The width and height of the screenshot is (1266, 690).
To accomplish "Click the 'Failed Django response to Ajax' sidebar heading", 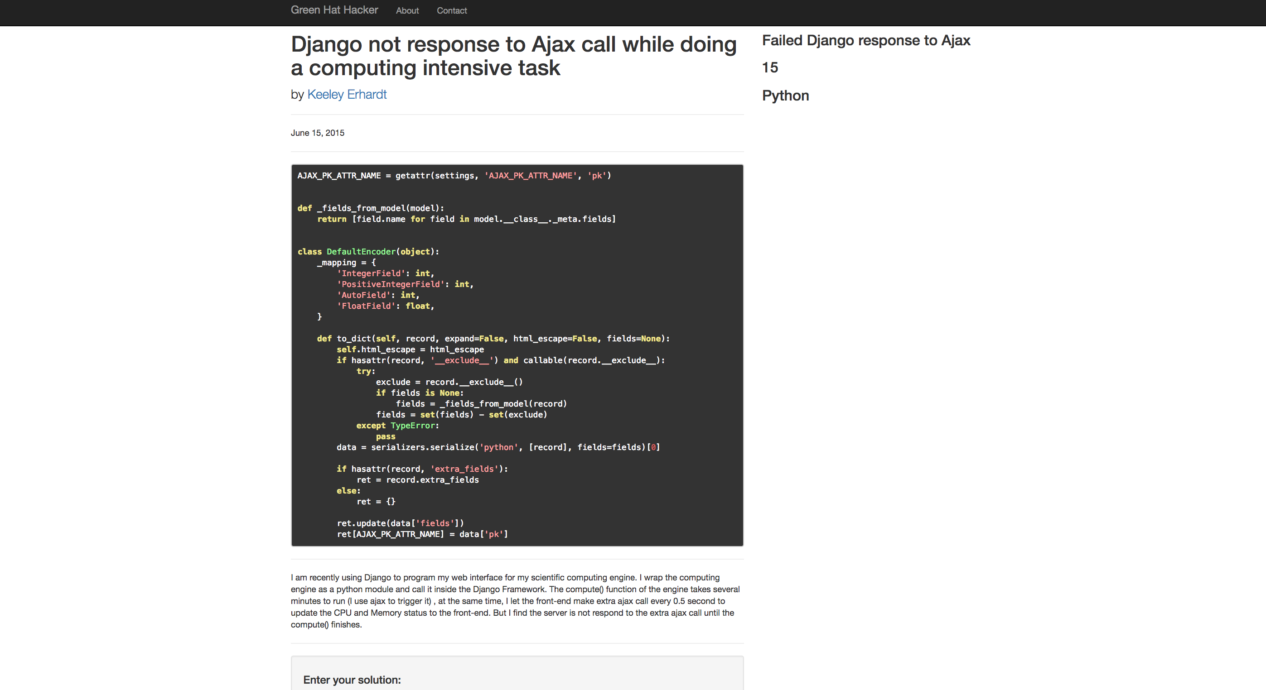I will pos(865,40).
